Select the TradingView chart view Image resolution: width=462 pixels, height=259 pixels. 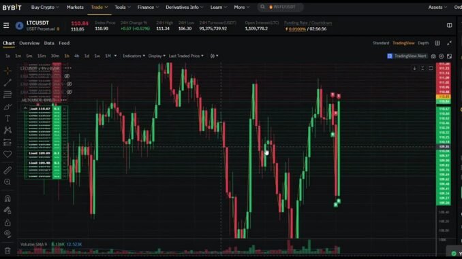pyautogui.click(x=403, y=43)
